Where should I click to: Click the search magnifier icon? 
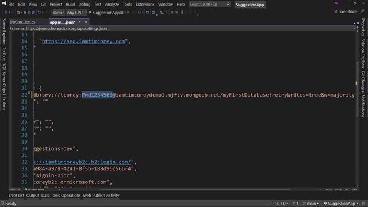coord(228,4)
